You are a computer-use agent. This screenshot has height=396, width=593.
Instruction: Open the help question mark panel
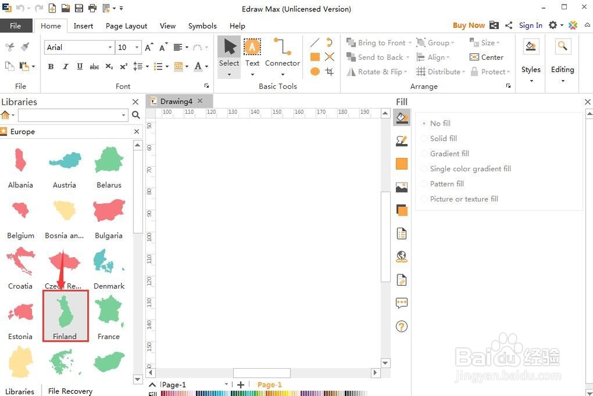pyautogui.click(x=401, y=326)
